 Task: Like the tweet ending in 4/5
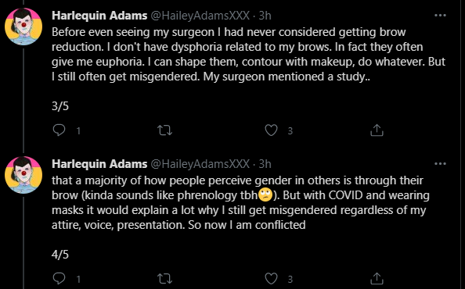(271, 279)
